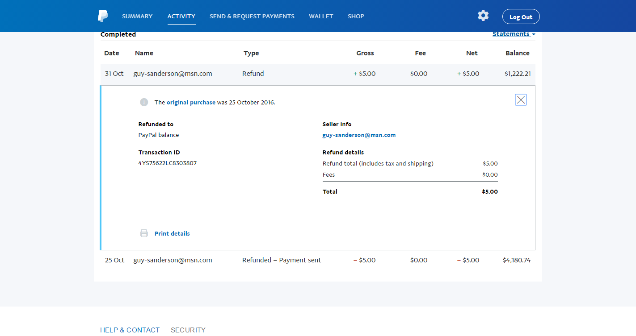The height and width of the screenshot is (336, 636).
Task: Close the refund details panel
Action: pos(521,100)
